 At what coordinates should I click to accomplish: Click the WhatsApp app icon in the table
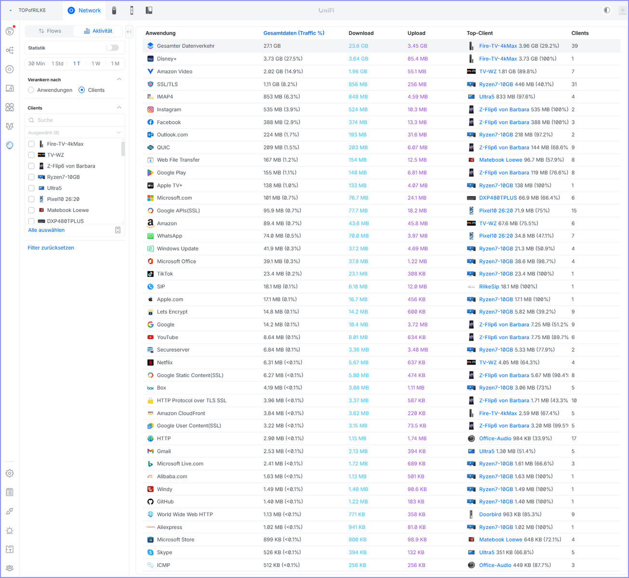150,236
